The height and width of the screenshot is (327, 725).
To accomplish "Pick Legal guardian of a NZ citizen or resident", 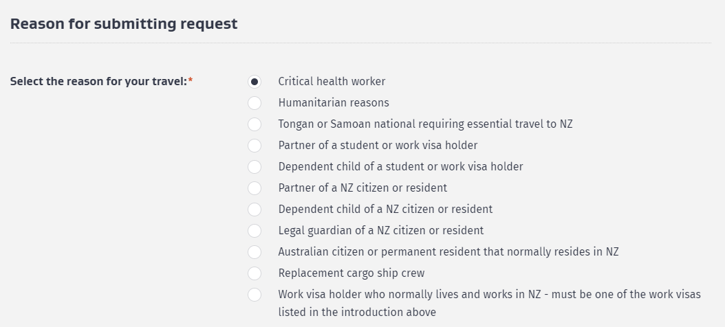I will [x=255, y=230].
